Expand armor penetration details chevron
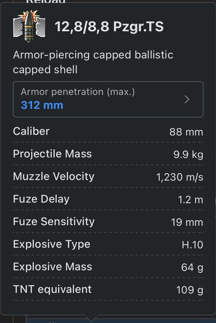The height and width of the screenshot is (323, 216). click(187, 99)
